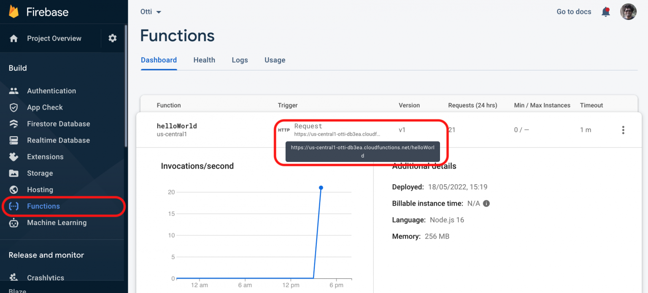The image size is (648, 293).
Task: Click the sidebar vertical scrollbar
Action: [x=126, y=86]
